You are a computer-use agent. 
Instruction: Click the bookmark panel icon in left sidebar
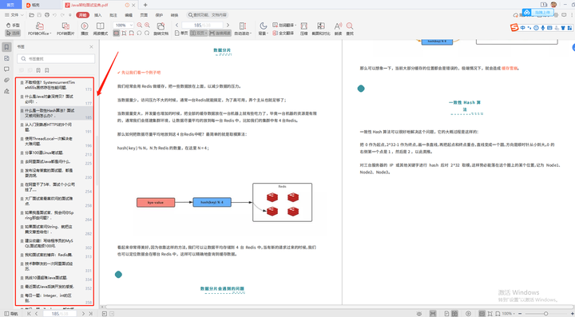tap(6, 47)
